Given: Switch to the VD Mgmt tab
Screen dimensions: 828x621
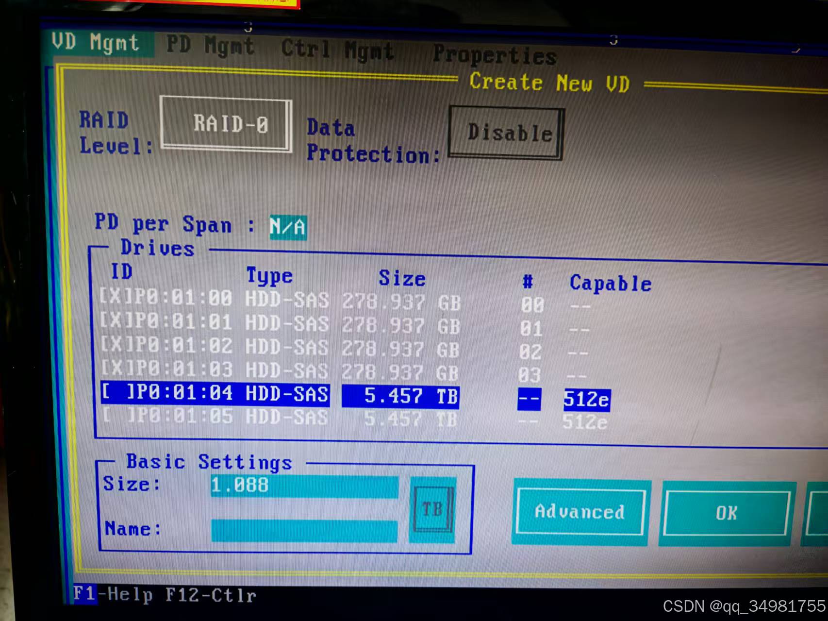Looking at the screenshot, I should 96,43.
